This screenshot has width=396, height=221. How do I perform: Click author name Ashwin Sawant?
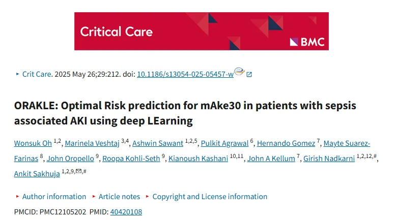pyautogui.click(x=158, y=143)
